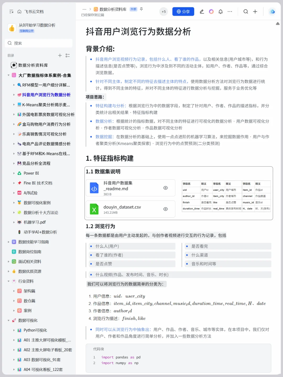This screenshot has height=377, width=283.
Task: Create new document with top plus icon
Action: (x=255, y=12)
